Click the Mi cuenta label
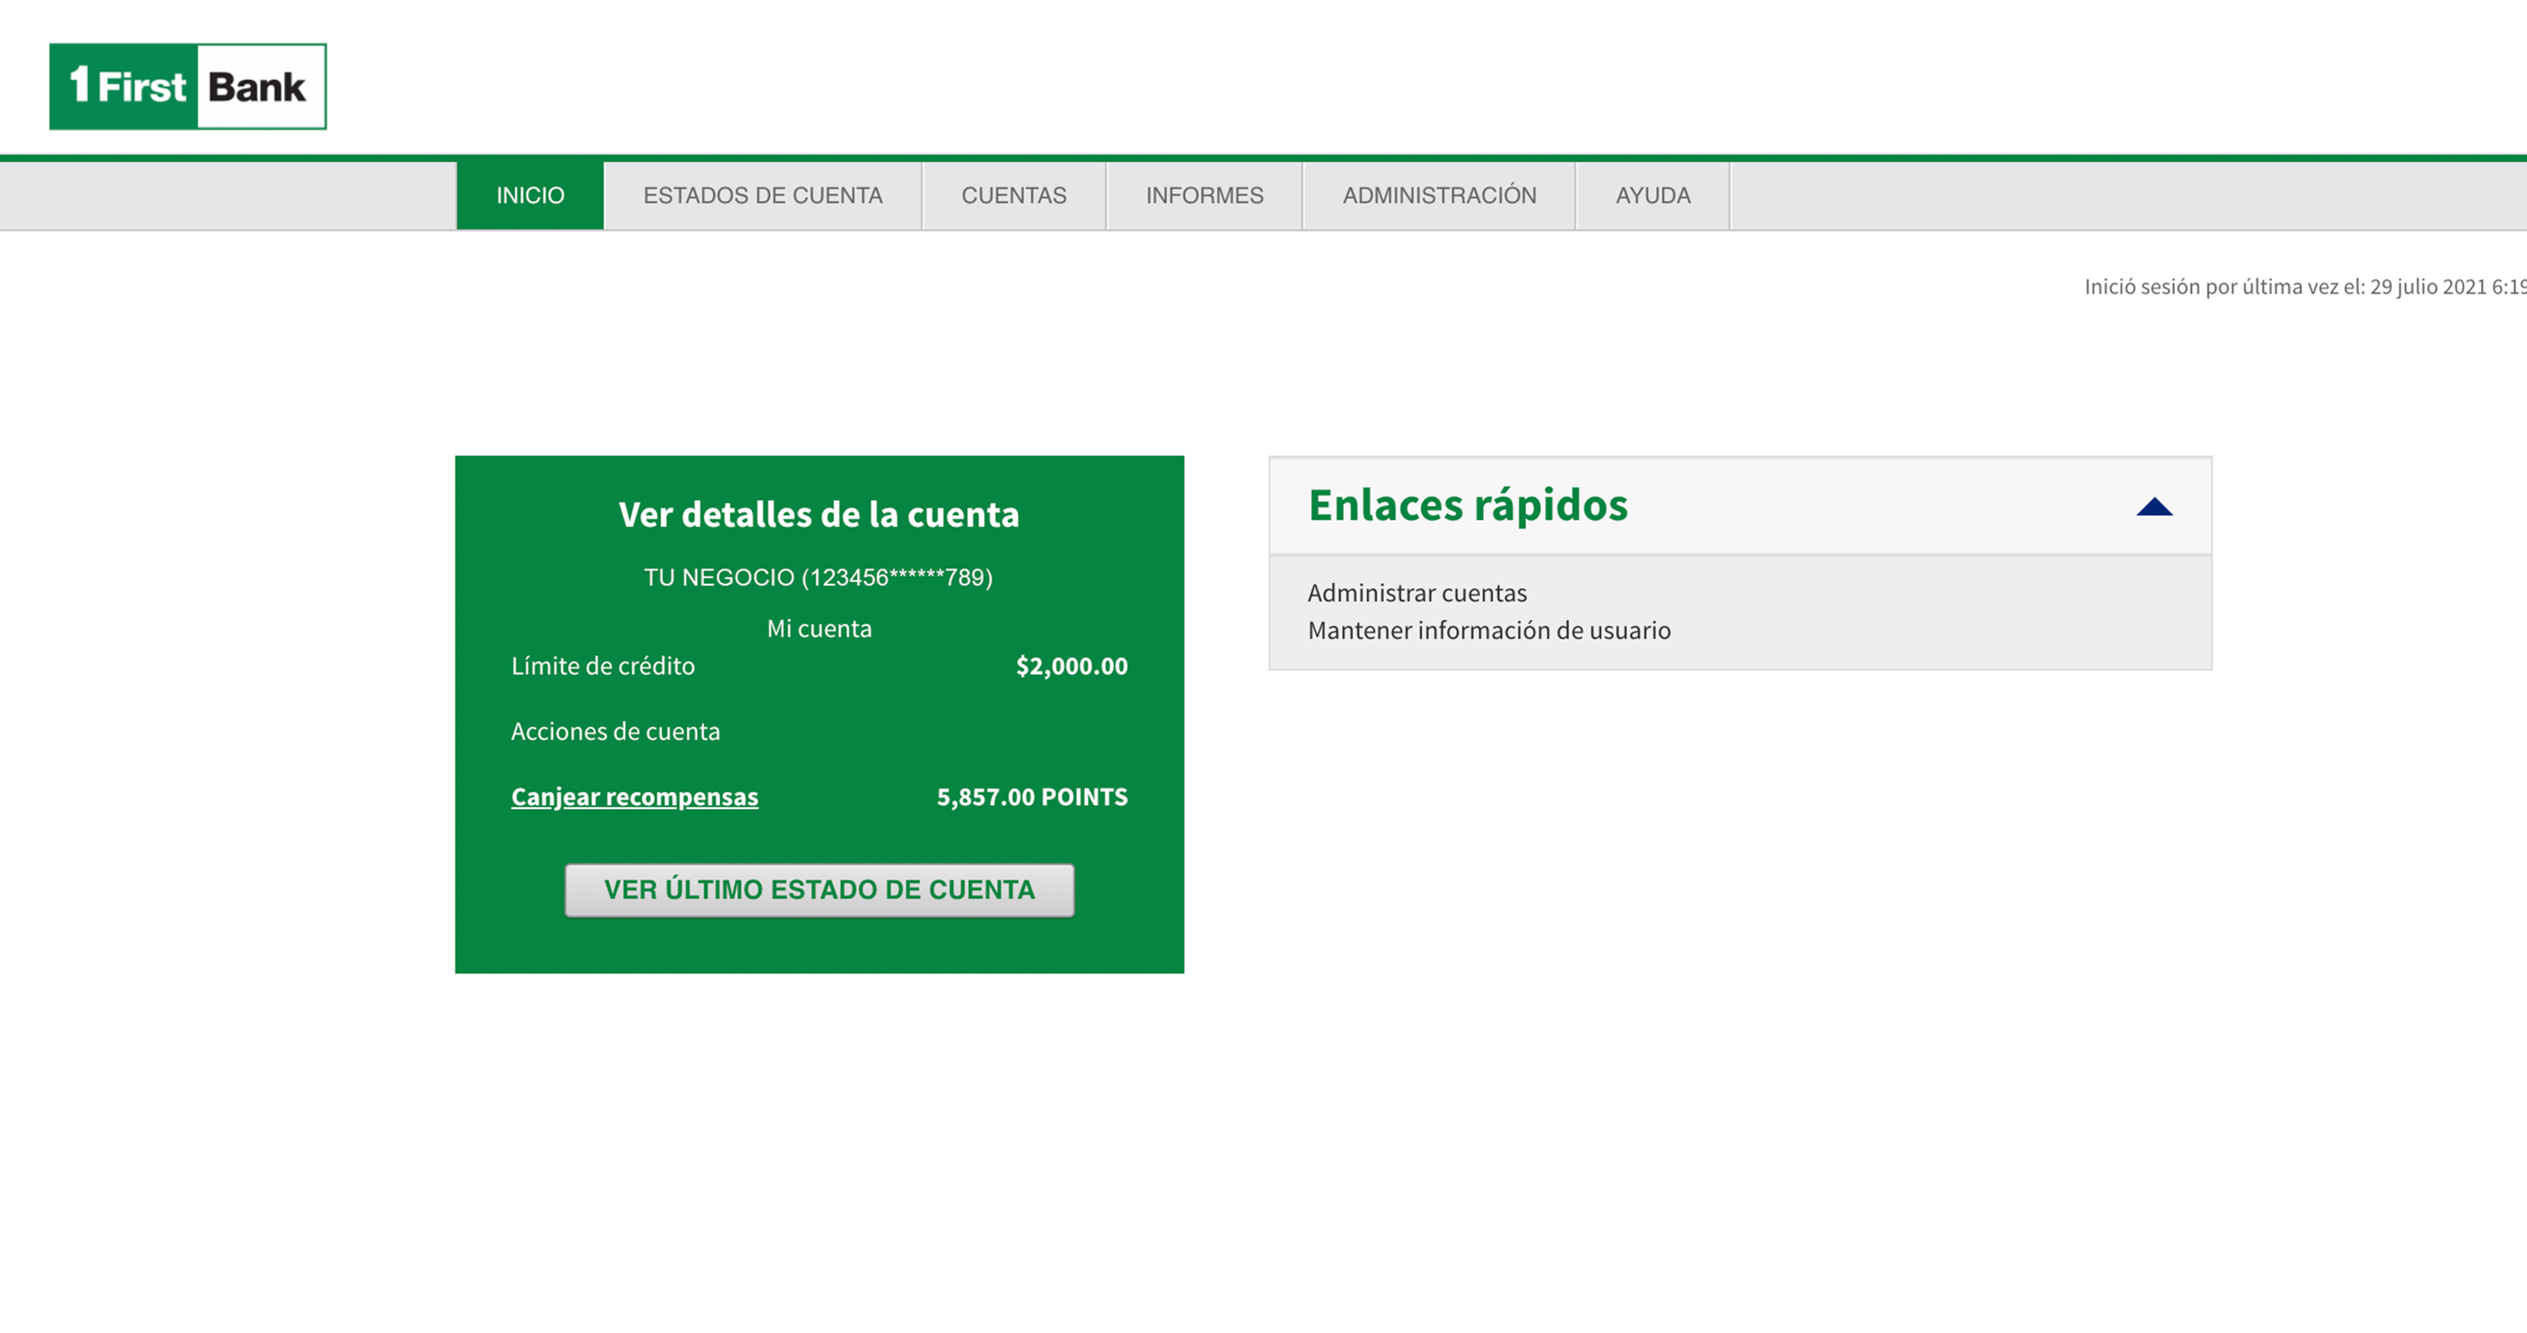The width and height of the screenshot is (2527, 1333). 819,628
